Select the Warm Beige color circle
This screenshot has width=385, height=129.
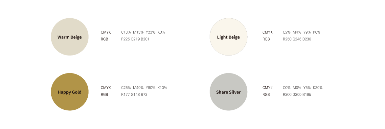click(x=70, y=37)
